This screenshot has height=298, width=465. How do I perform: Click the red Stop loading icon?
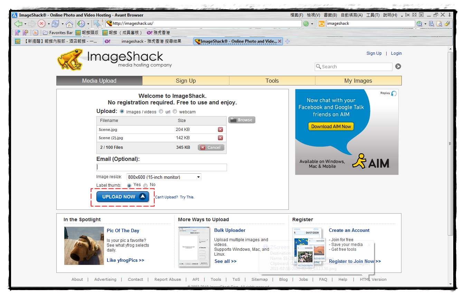point(41,24)
